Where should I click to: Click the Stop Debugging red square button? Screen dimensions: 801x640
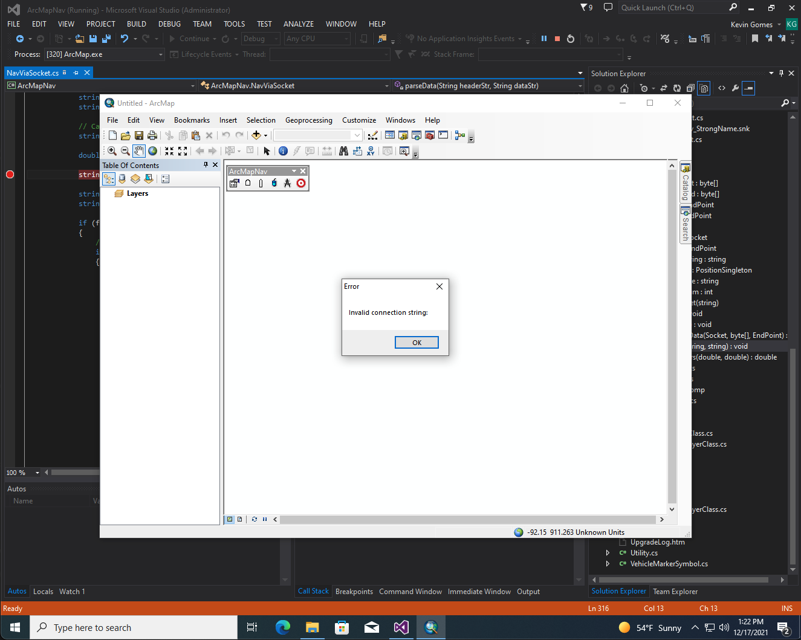click(557, 39)
